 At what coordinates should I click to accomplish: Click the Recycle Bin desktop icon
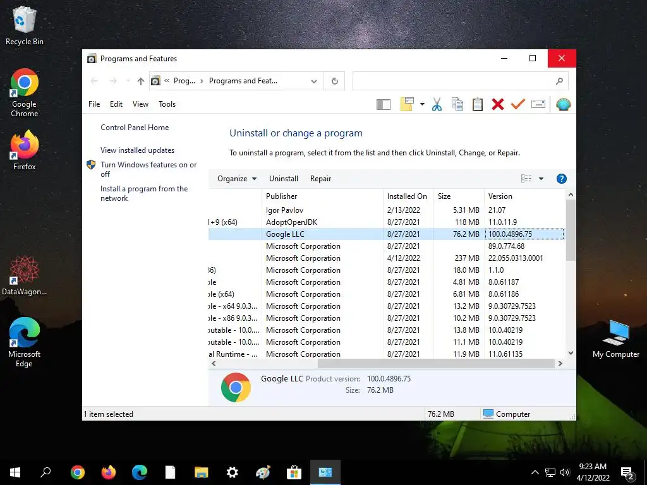[25, 25]
